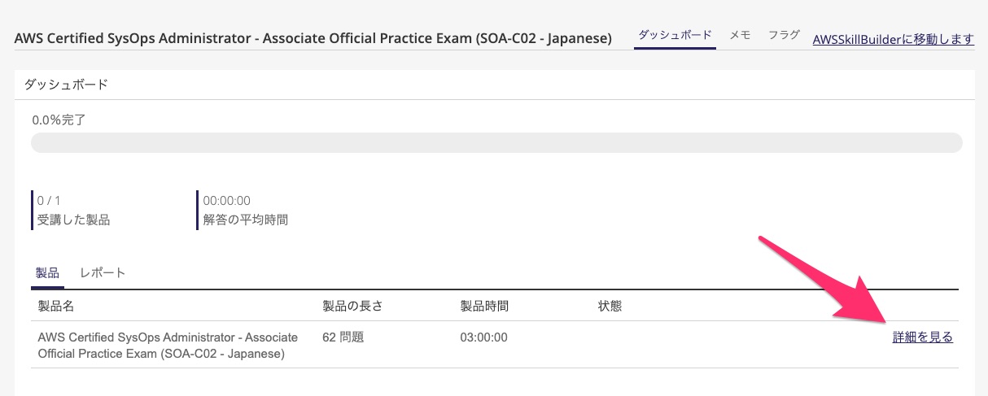Image resolution: width=988 pixels, height=396 pixels.
Task: Click the 03:00:00 product time cell
Action: click(483, 337)
